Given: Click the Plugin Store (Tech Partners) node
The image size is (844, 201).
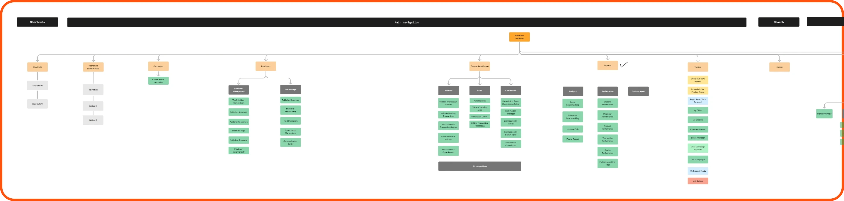Looking at the screenshot, I should coord(698,101).
